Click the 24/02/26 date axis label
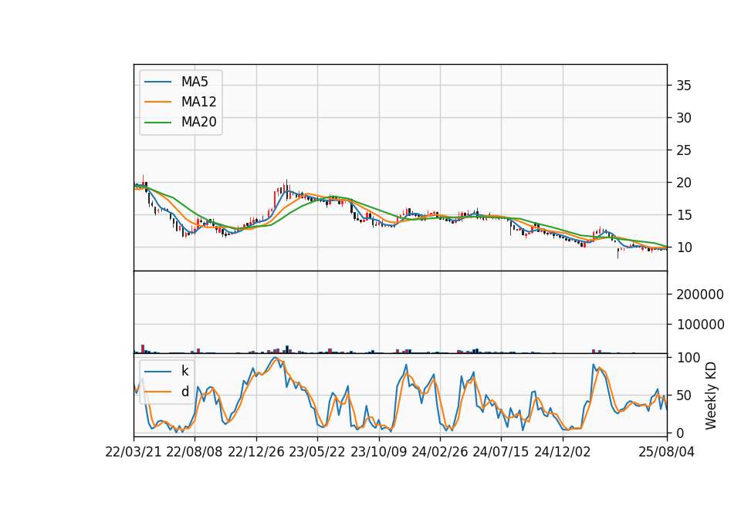 pyautogui.click(x=439, y=452)
